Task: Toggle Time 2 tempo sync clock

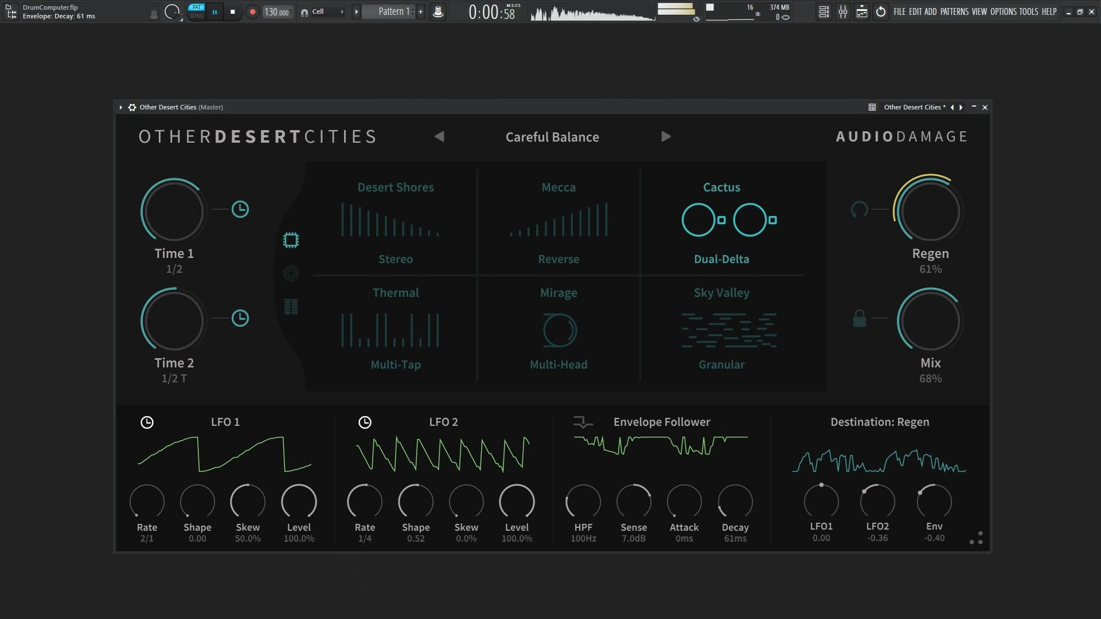Action: click(x=240, y=318)
